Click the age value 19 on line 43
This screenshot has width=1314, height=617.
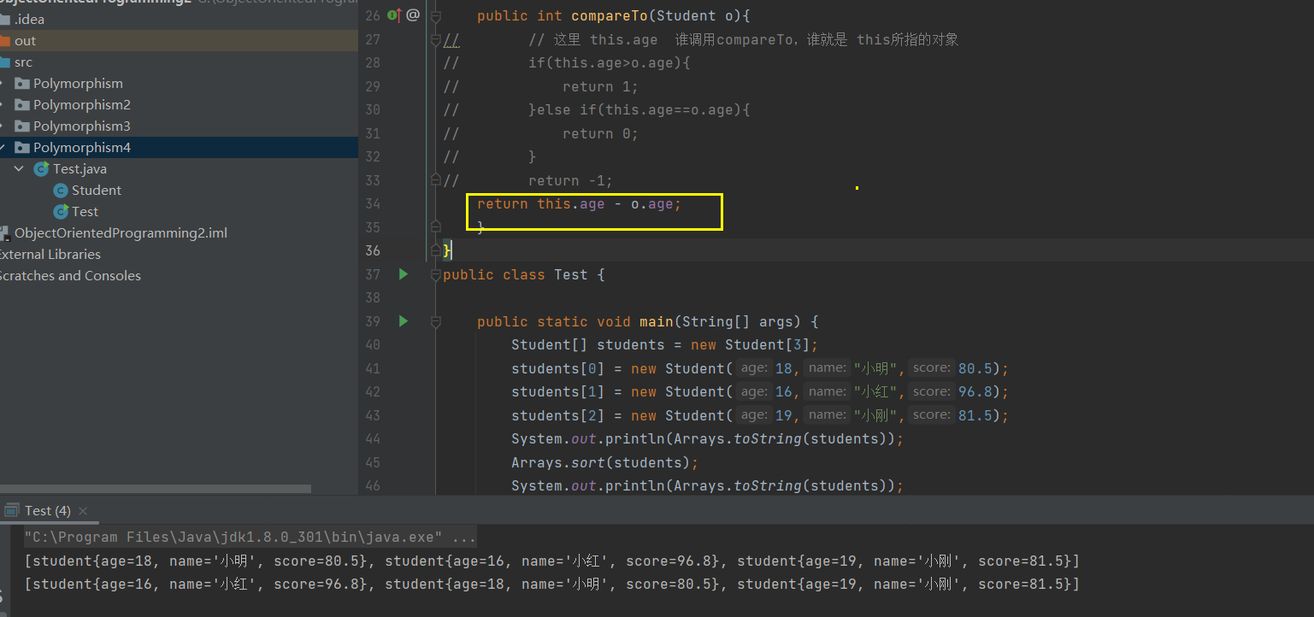pyautogui.click(x=784, y=415)
